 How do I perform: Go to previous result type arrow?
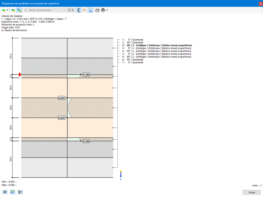(69, 10)
